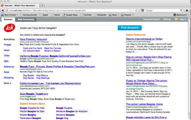This screenshot has width=191, height=120.
Task: Open Advanced Search link
Action: tap(151, 19)
